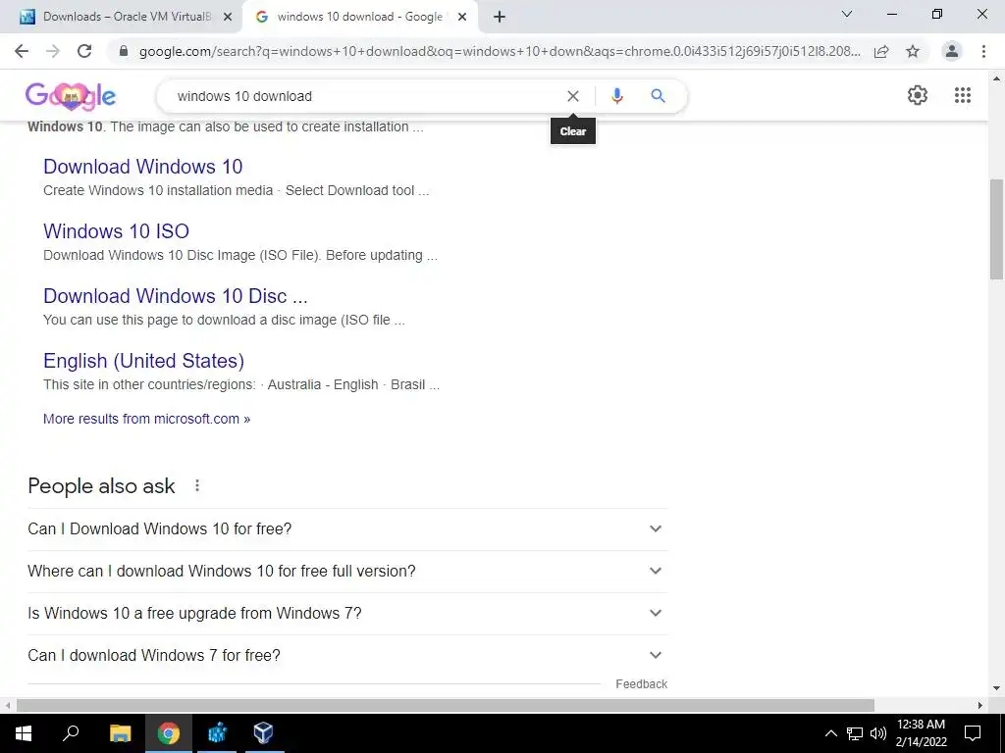
Task: Click the Chrome icon in the taskbar
Action: tap(169, 733)
